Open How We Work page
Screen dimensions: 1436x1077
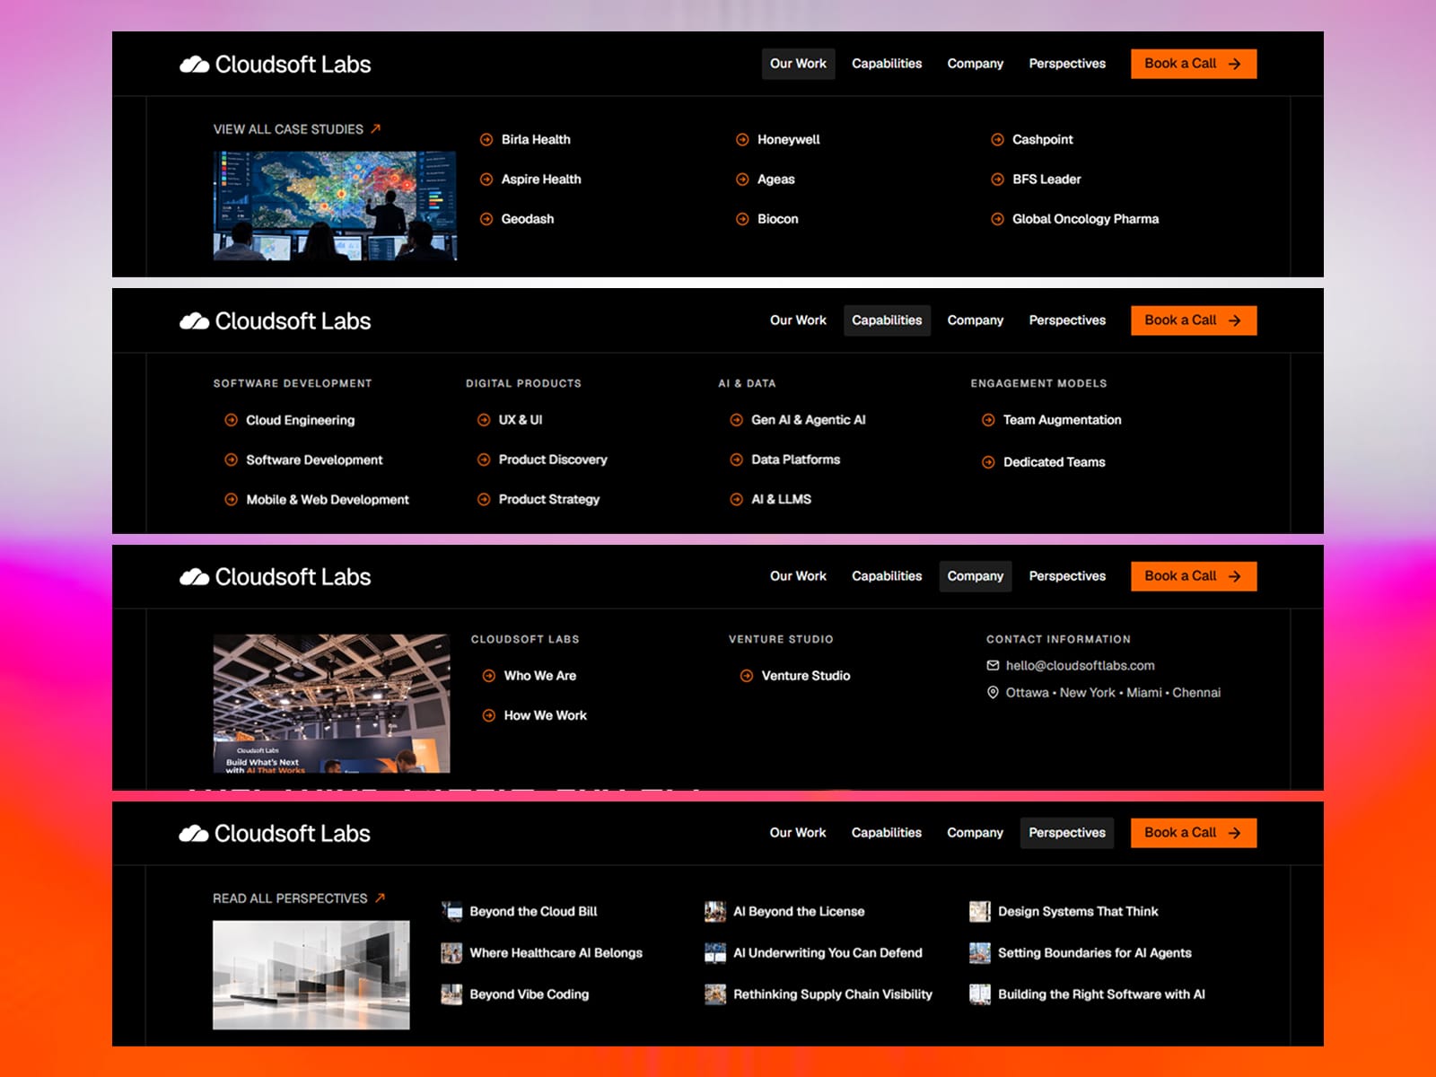coord(545,715)
